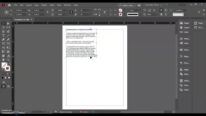Click the Publish Online button
This screenshot has height=116, width=206.
click(126, 5)
